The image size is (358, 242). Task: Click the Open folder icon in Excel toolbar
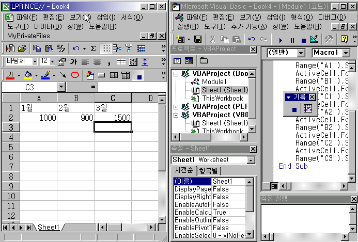22,49
